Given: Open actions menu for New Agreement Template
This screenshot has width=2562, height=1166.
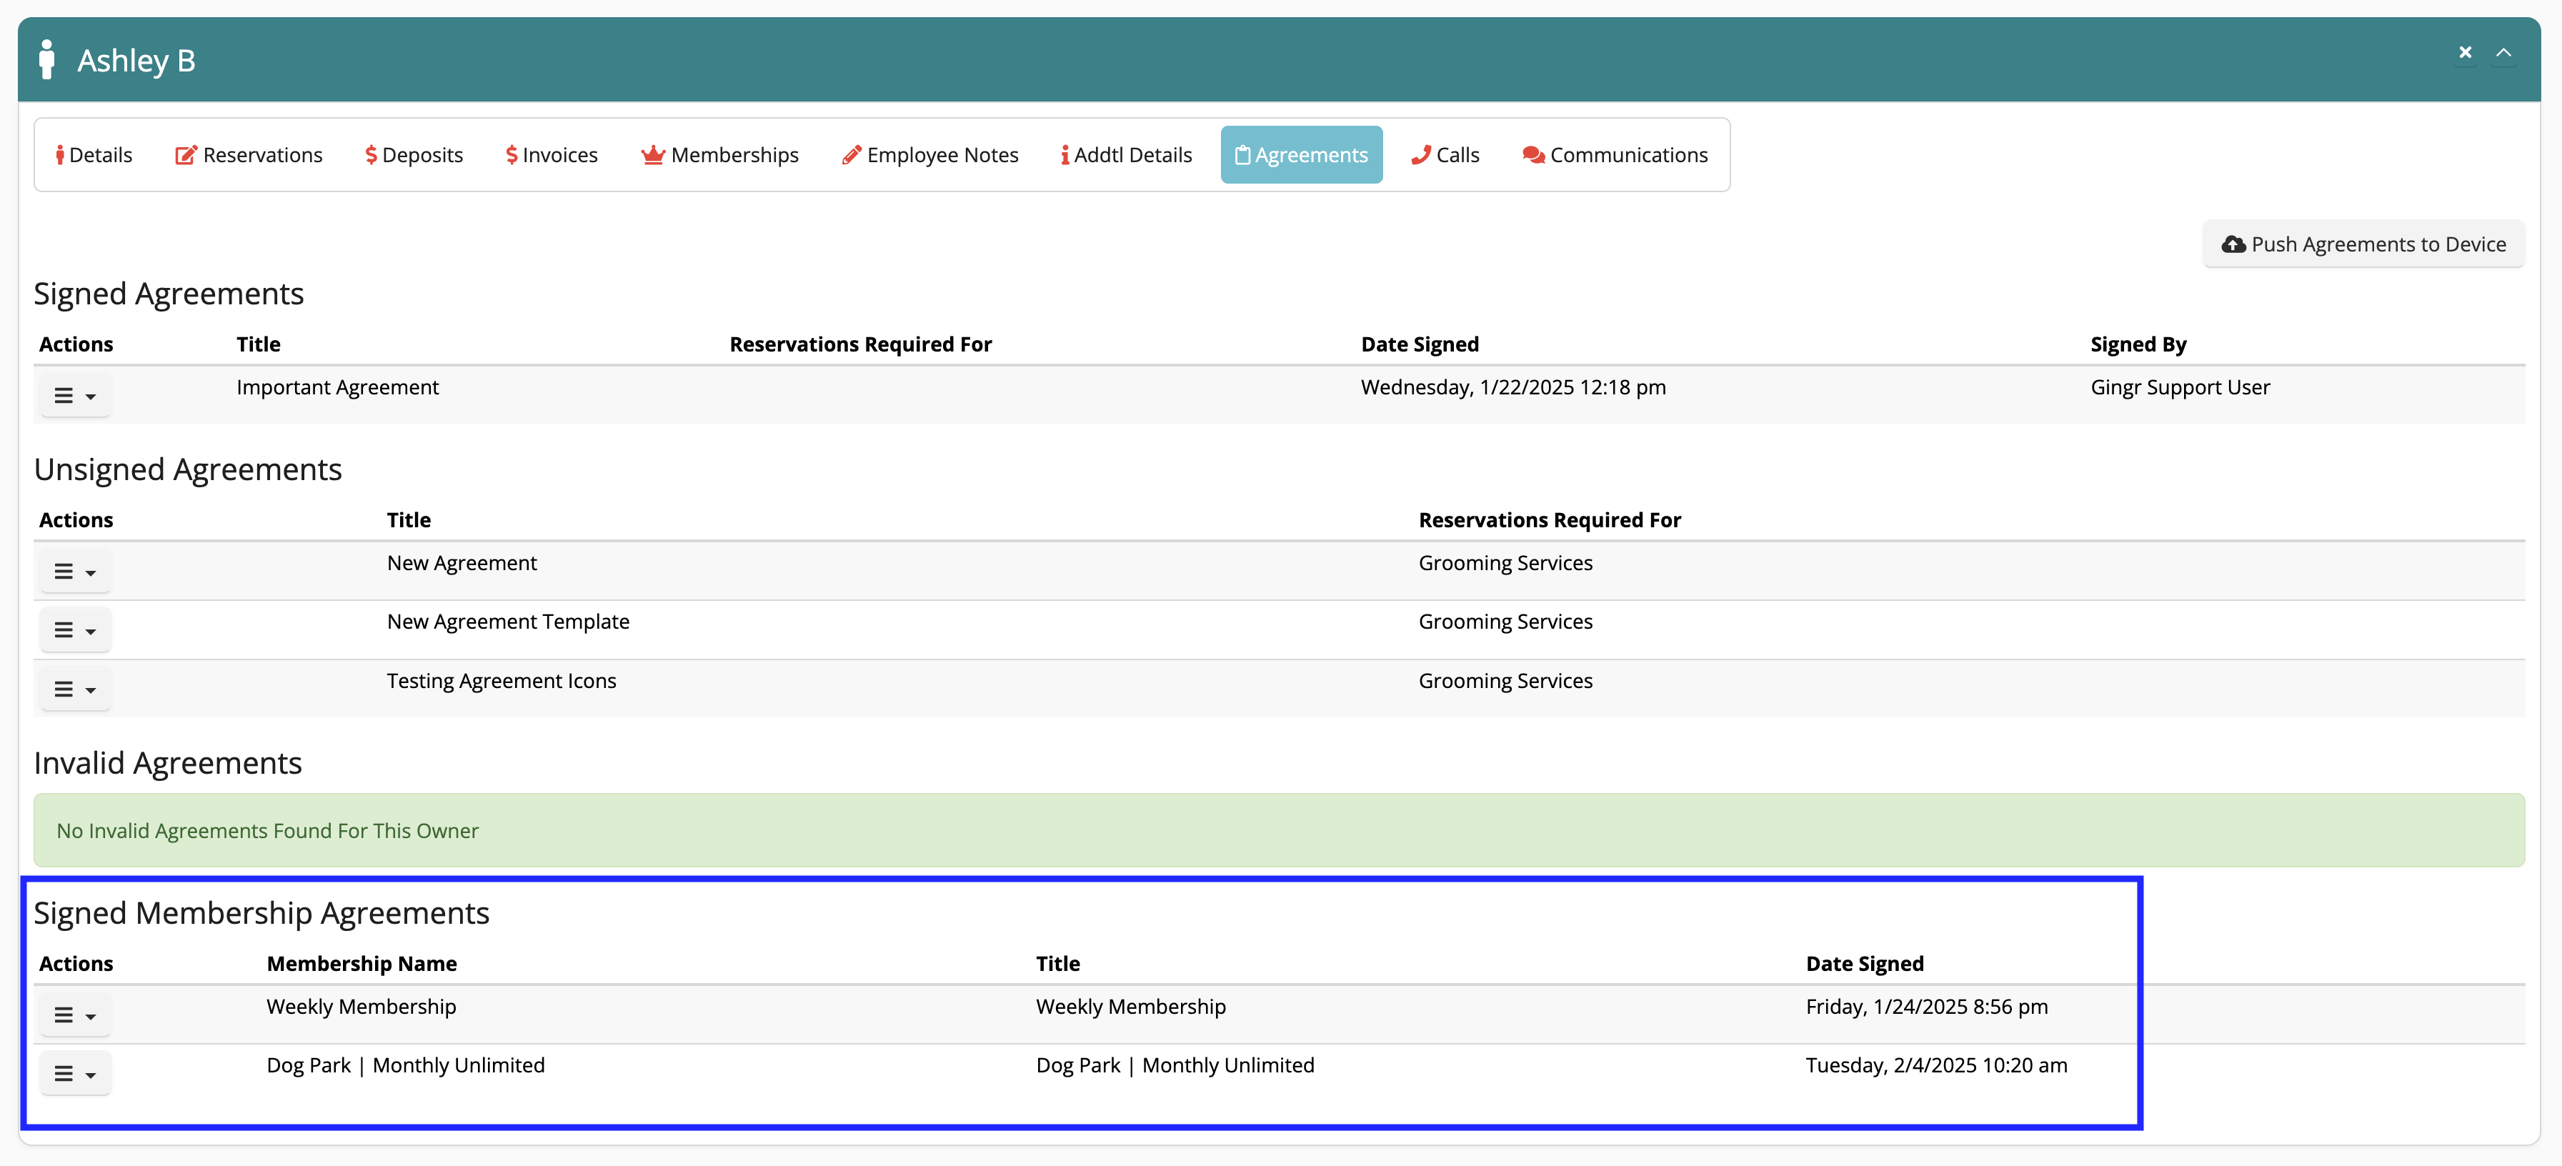Looking at the screenshot, I should [x=76, y=631].
